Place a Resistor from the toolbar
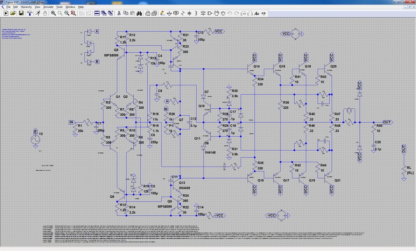 182,13
